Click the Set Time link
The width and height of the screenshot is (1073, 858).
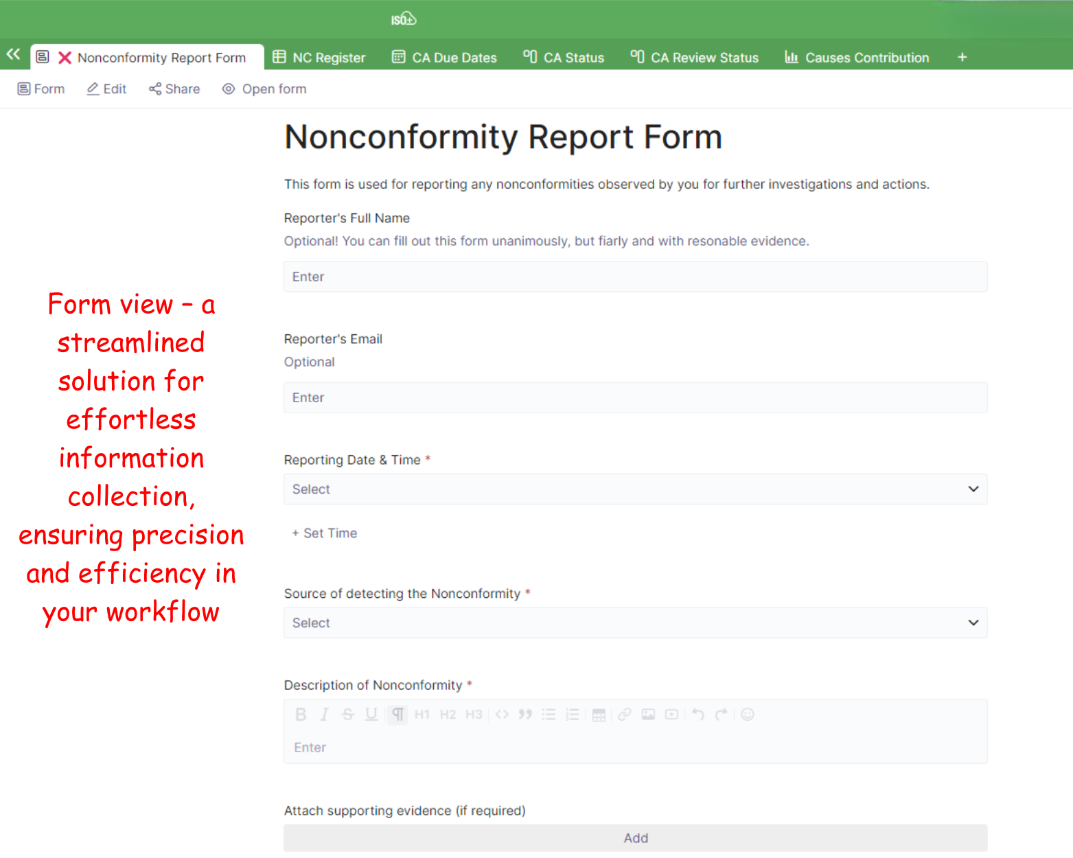coord(325,533)
